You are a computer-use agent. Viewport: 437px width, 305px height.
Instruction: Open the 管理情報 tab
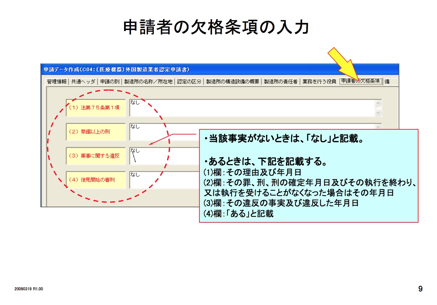(57, 82)
